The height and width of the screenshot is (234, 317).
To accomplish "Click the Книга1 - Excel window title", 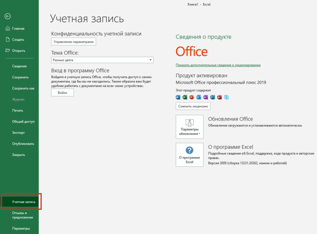I will pos(199,4).
